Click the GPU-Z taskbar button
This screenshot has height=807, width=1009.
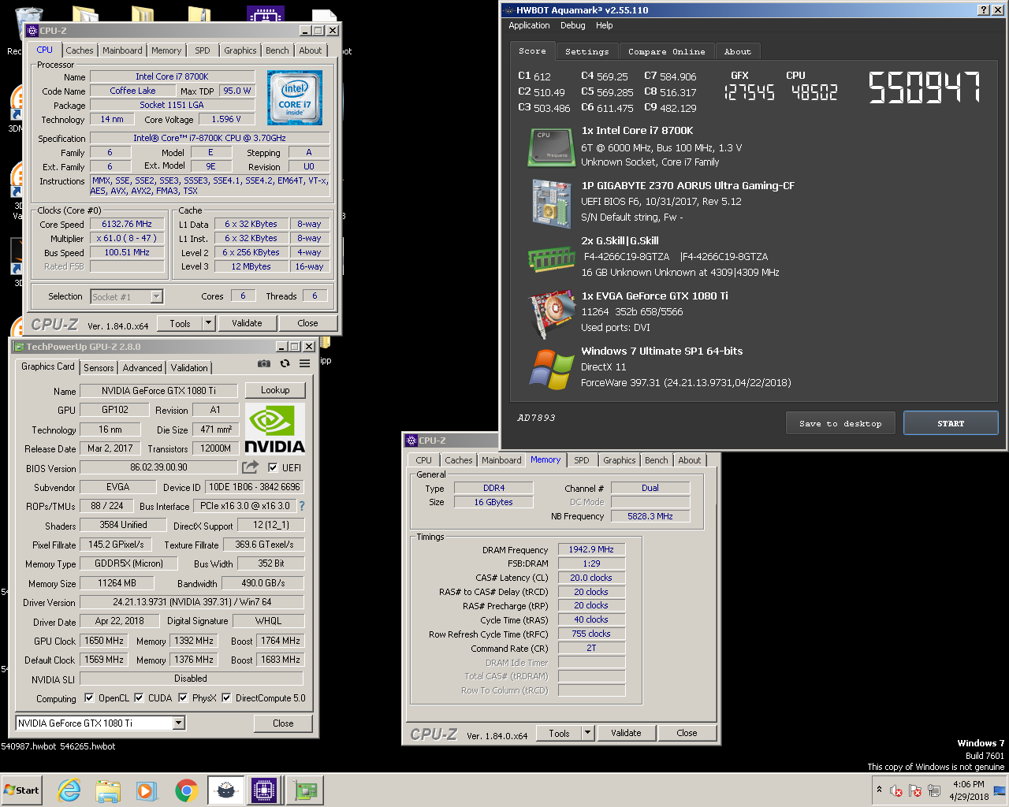coord(304,790)
